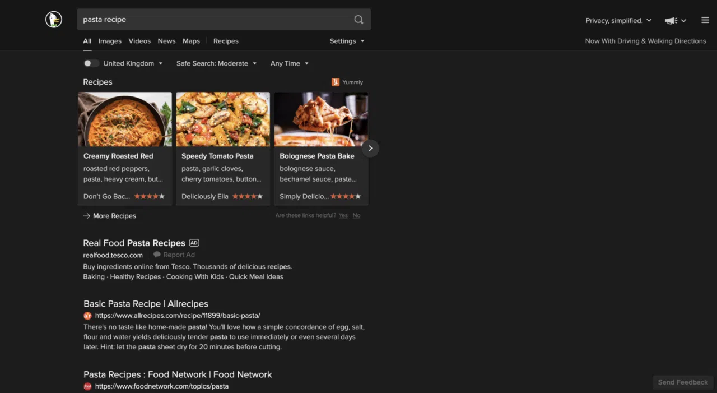Click the megaphone announcements icon
717x393 pixels.
671,21
